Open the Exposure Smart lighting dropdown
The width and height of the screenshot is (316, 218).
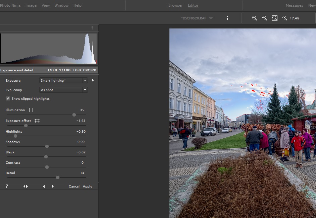(63, 81)
